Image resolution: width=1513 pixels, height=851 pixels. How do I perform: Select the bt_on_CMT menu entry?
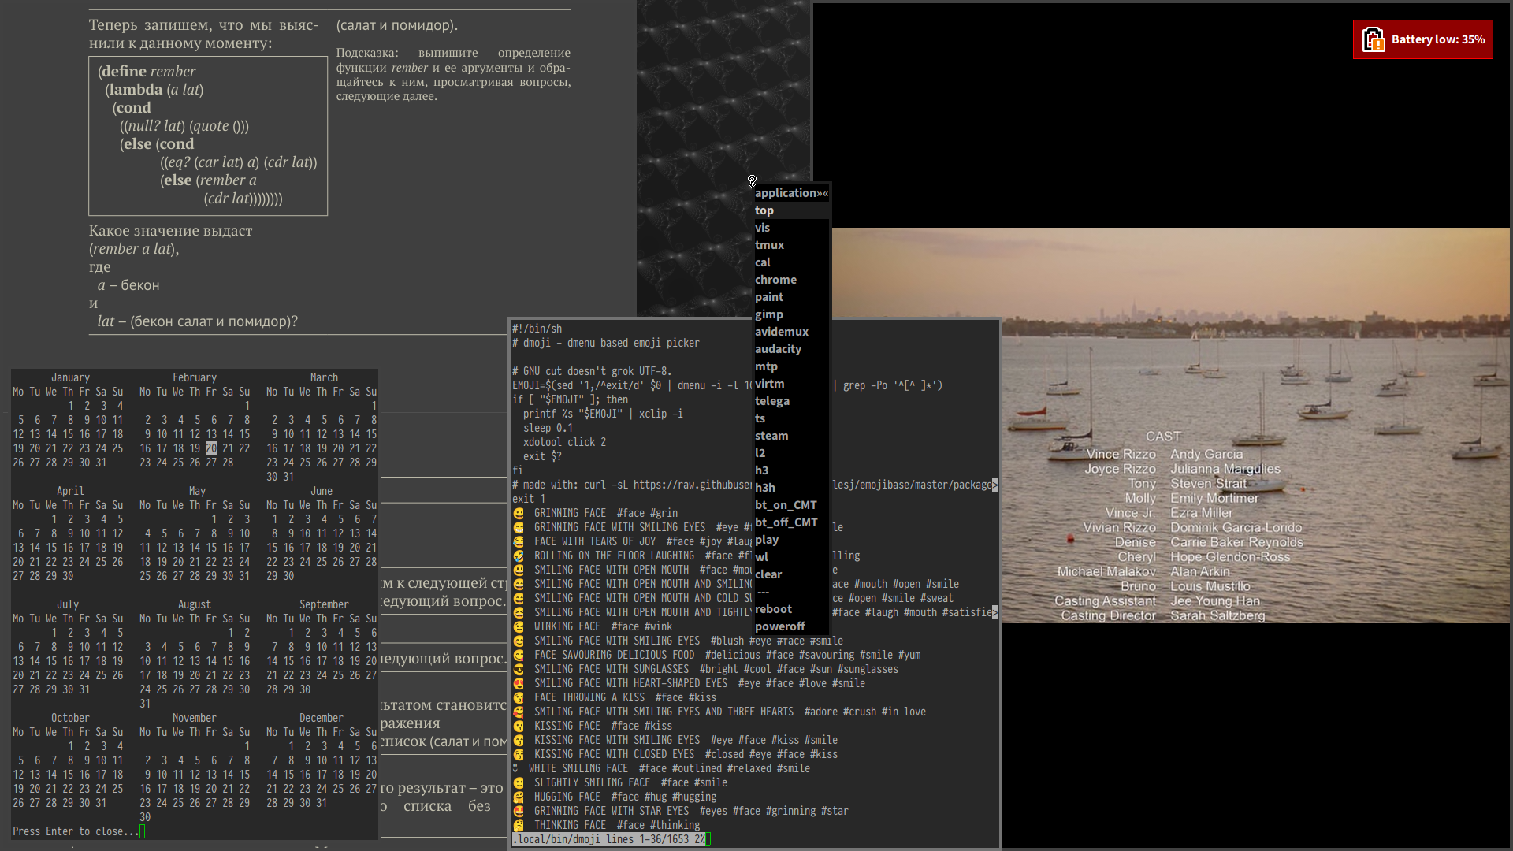pyautogui.click(x=786, y=505)
